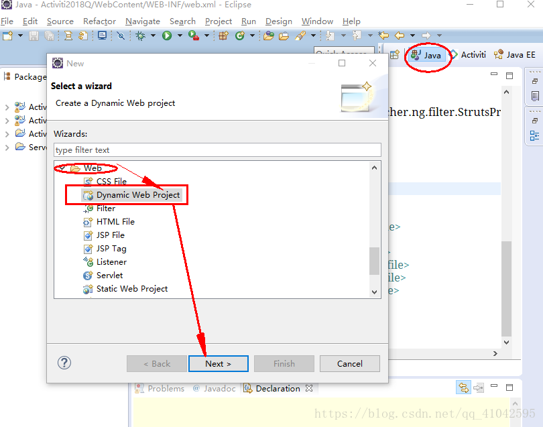Open the Outline view icon in right trim
The image size is (543, 427).
click(535, 136)
